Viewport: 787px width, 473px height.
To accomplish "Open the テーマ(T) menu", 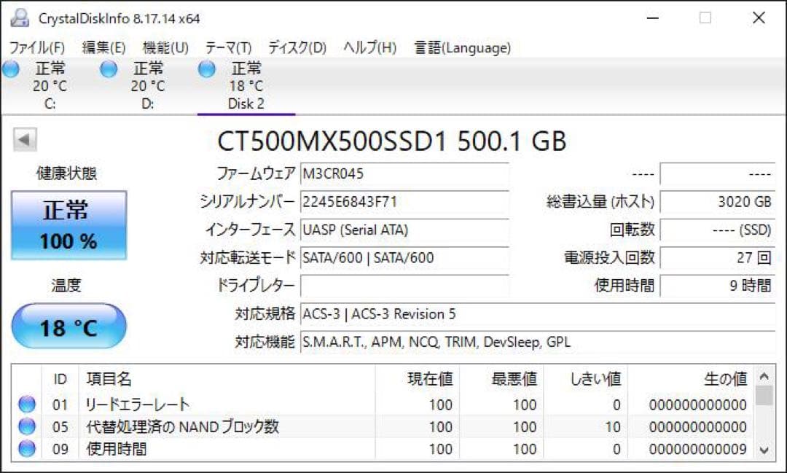I will tap(228, 47).
